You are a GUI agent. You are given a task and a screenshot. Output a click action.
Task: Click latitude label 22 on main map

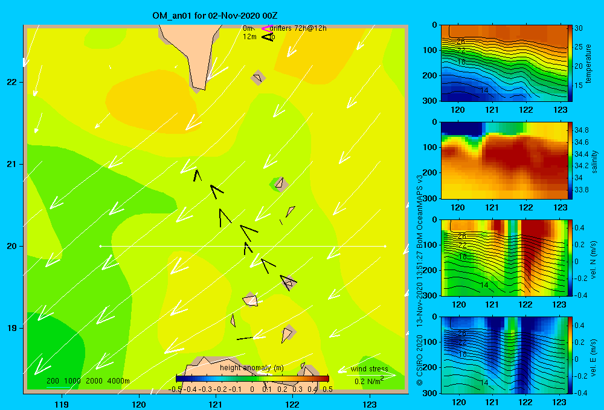(x=11, y=83)
